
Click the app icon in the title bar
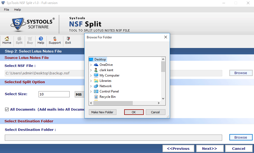[3, 3]
